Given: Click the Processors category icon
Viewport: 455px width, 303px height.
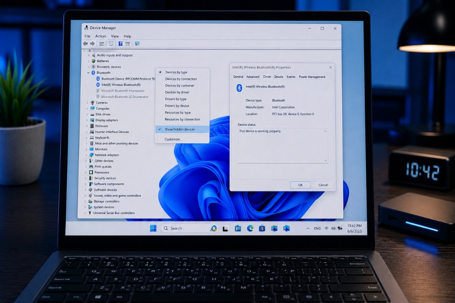Looking at the screenshot, I should tap(91, 172).
